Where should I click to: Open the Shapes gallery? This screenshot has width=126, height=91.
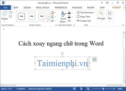[5, 17]
